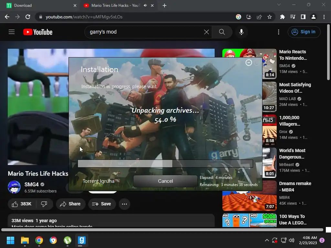Share this page icon in address bar
Image resolution: width=331 pixels, height=248 pixels.
259,17
